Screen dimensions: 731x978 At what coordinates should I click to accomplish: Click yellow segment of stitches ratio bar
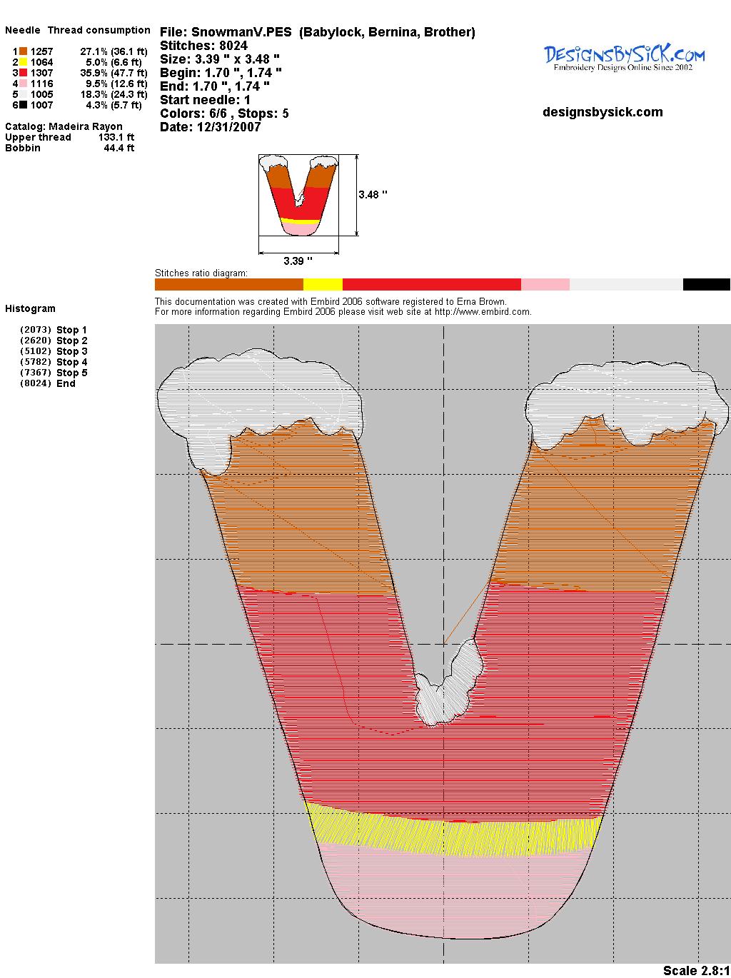point(323,285)
